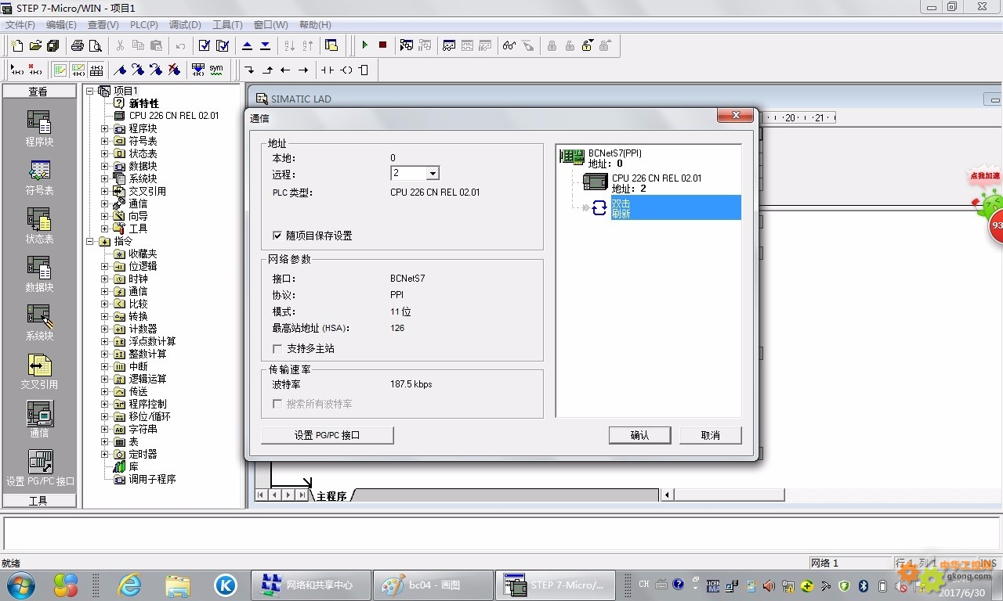
Task: Open the 远程 address dropdown
Action: (433, 173)
